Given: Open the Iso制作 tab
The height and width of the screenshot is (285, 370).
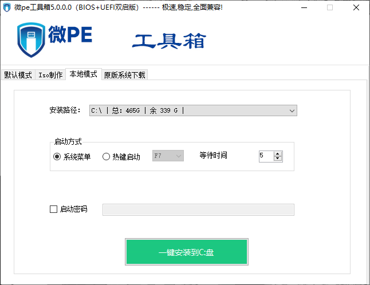Looking at the screenshot, I should click(50, 75).
